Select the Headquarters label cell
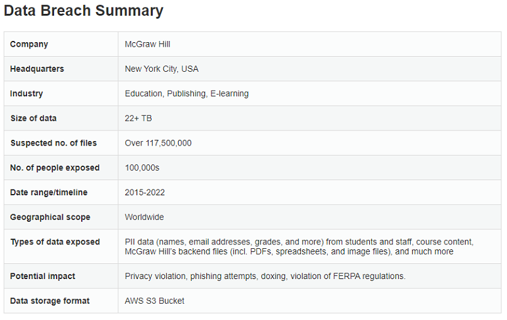This screenshot has height=320, width=507. pyautogui.click(x=37, y=69)
